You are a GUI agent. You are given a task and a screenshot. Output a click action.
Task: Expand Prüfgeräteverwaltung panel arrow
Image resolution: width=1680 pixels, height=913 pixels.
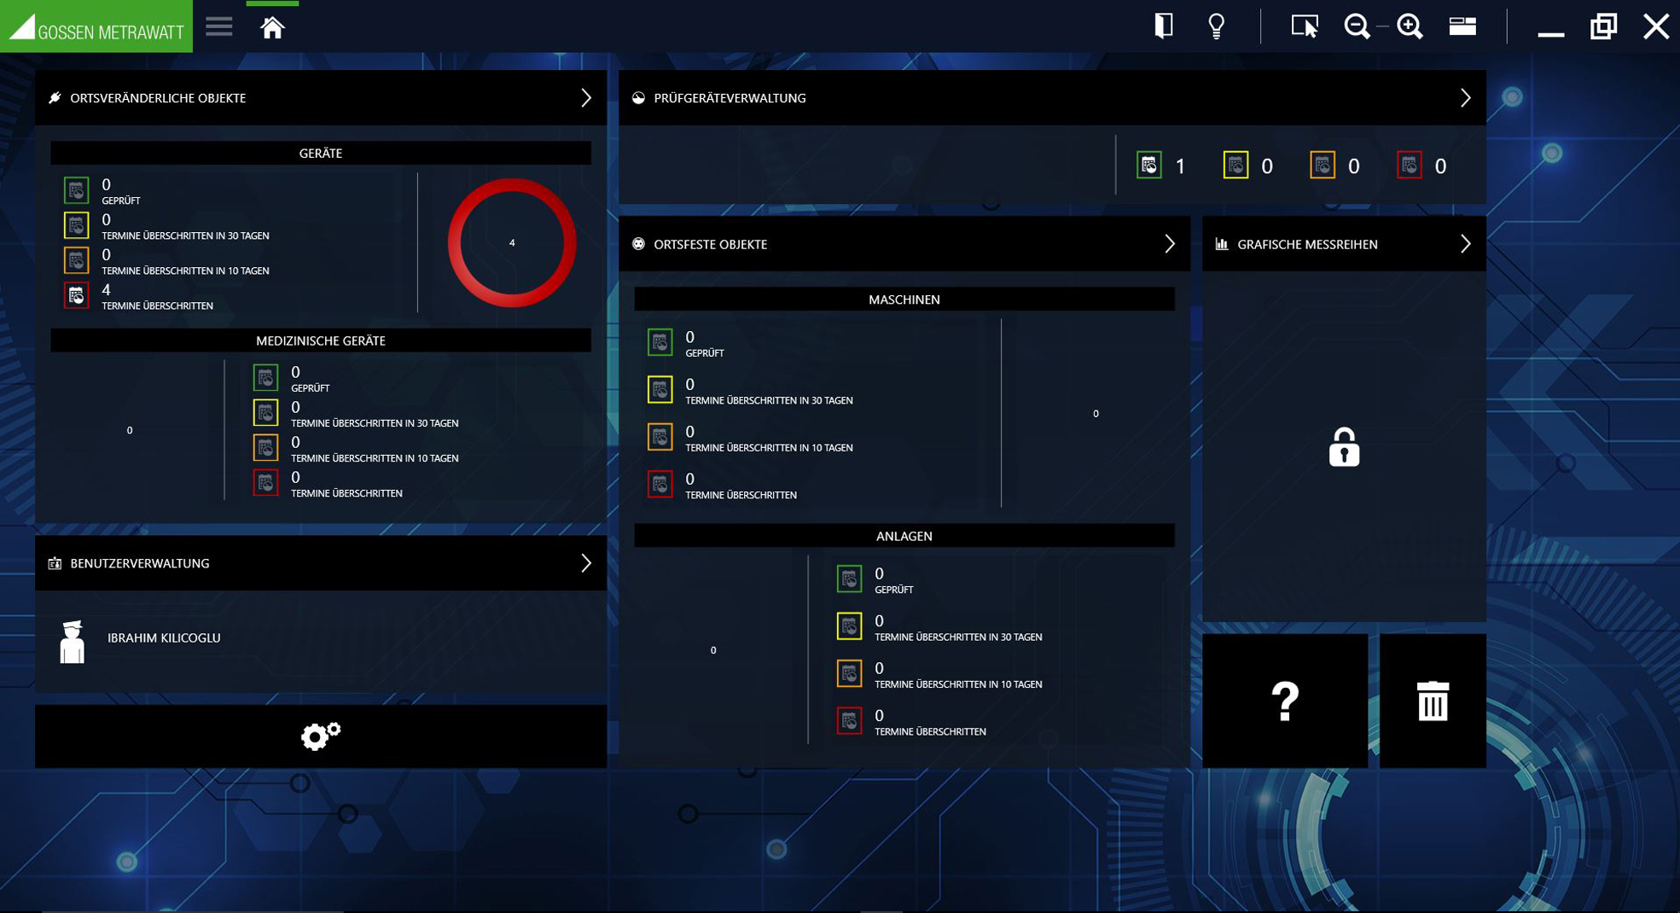1465,98
